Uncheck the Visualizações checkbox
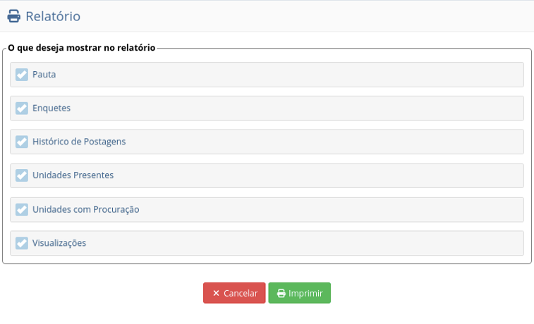534x324 pixels. 22,243
